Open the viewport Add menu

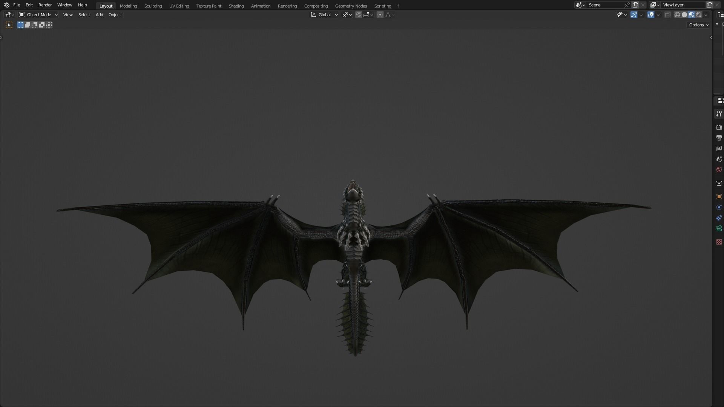pos(99,15)
